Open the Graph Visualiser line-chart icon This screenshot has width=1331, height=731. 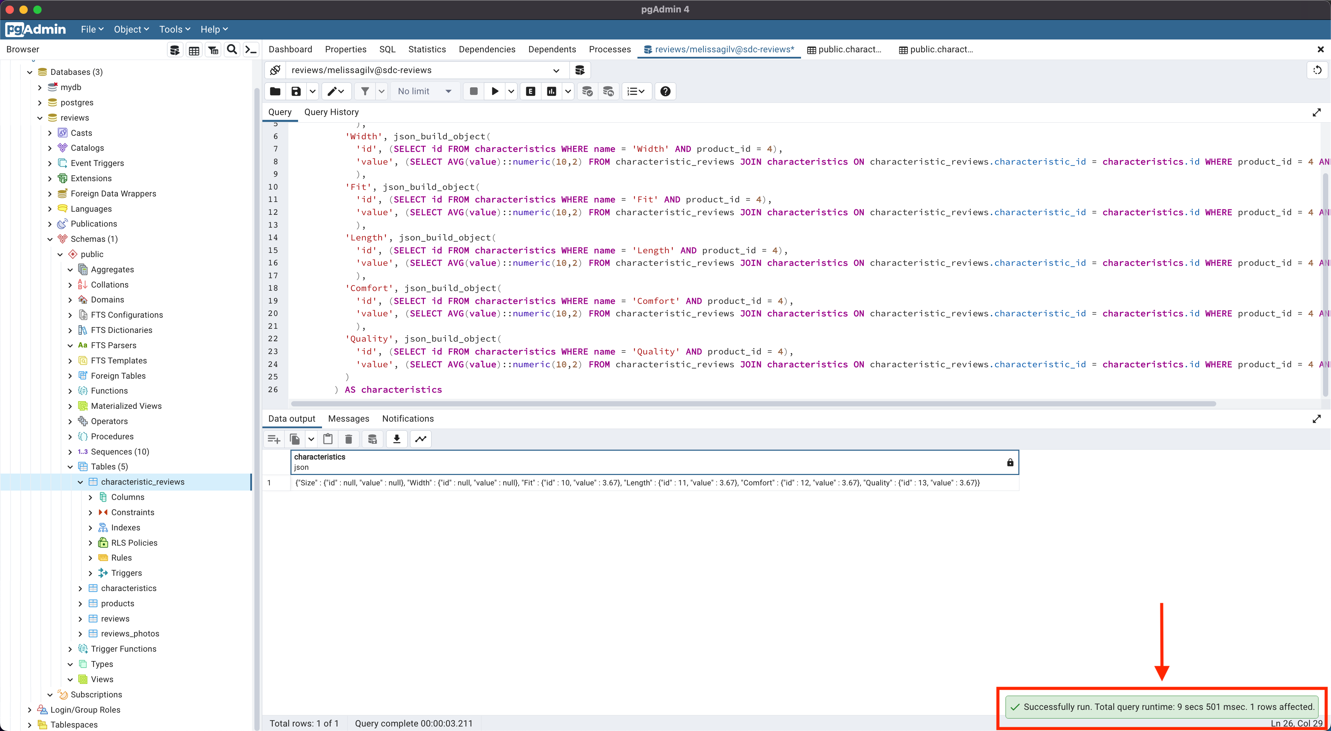coord(420,439)
